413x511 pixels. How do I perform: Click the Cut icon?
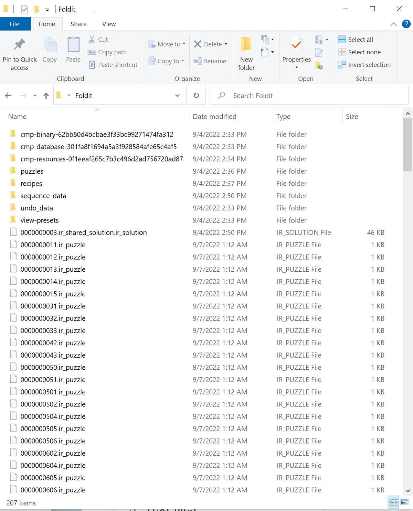pos(98,40)
